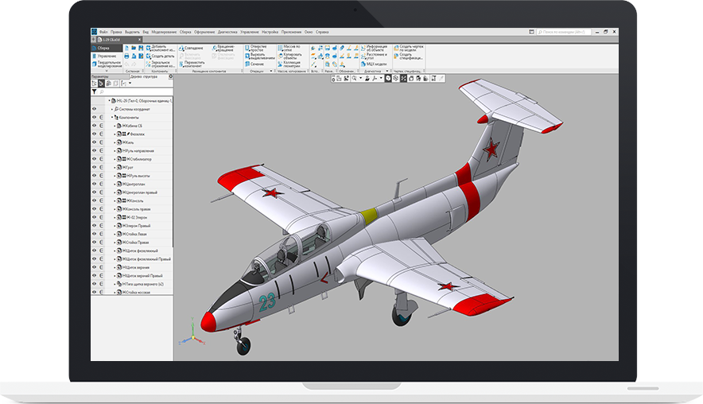Click the zoom magnifier icon in view toolbar
Image resolution: width=703 pixels, height=404 pixels.
point(354,79)
